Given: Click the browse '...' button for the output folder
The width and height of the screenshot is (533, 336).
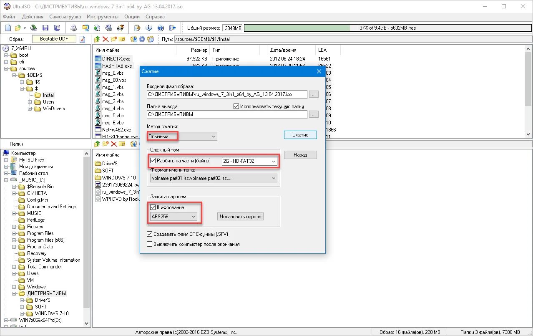Looking at the screenshot, I should click(x=314, y=114).
